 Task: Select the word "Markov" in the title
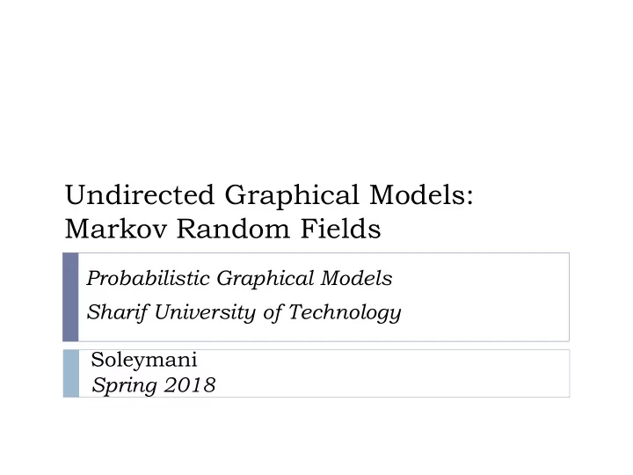pyautogui.click(x=116, y=229)
